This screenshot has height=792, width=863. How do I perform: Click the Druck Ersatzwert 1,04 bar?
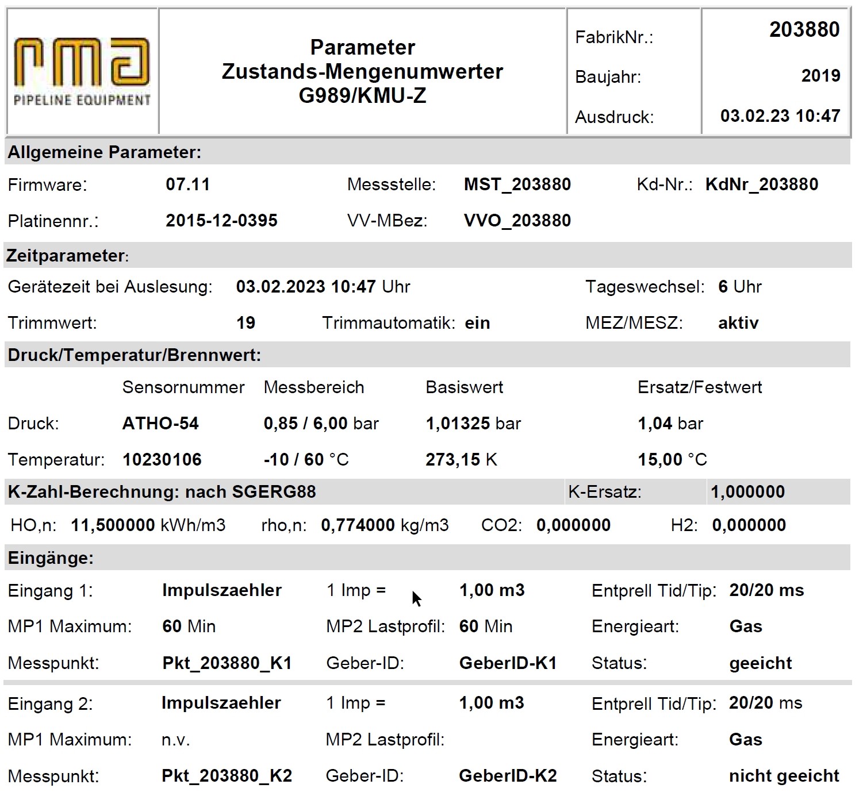(x=670, y=424)
